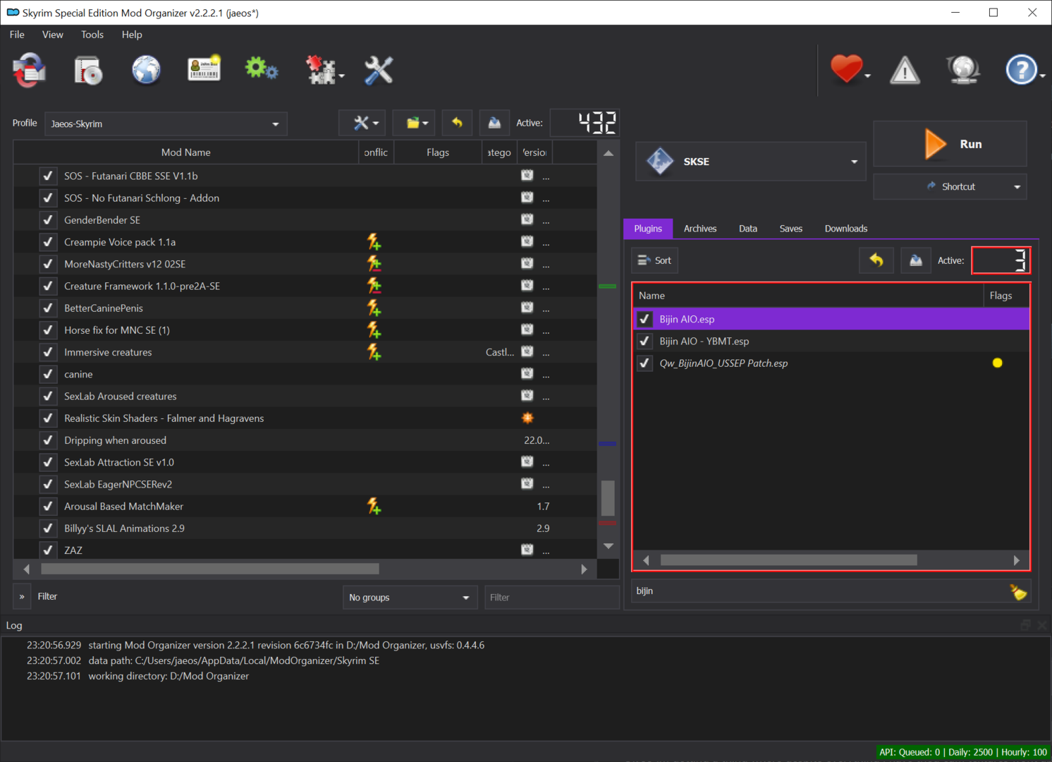This screenshot has height=762, width=1052.
Task: Click restore backup arrow in Plugins toolbar
Action: [876, 260]
